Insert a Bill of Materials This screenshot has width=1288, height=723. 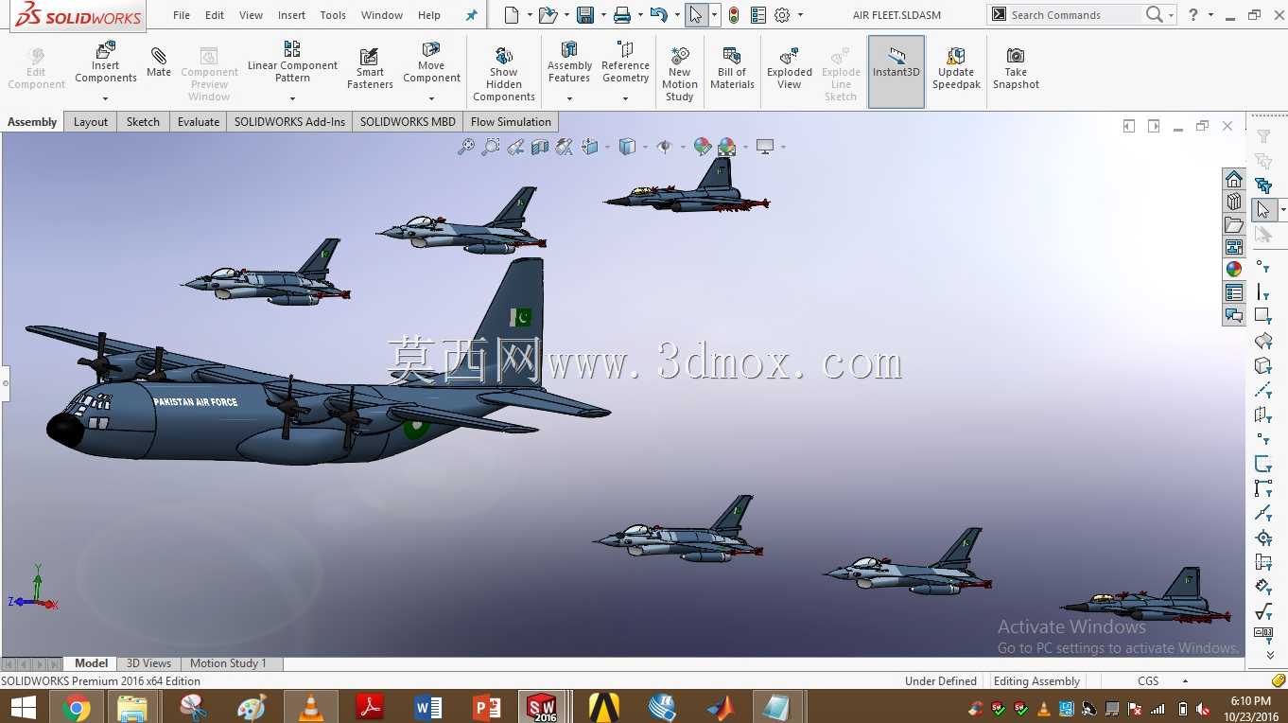(x=732, y=69)
